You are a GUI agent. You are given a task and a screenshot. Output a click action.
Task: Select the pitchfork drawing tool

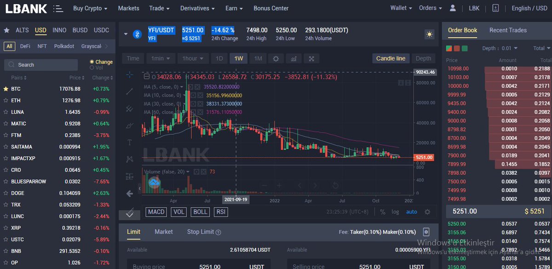(129, 109)
